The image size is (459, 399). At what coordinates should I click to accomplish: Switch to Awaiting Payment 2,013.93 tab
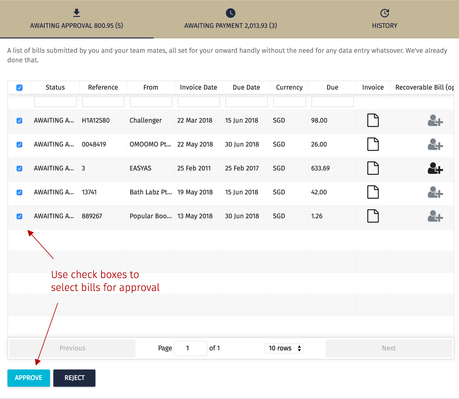230,19
